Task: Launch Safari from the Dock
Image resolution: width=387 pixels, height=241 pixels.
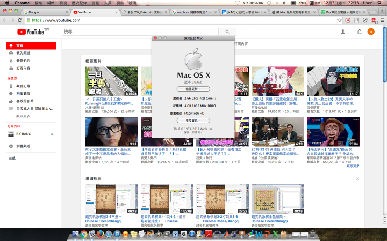Action: coord(109,234)
